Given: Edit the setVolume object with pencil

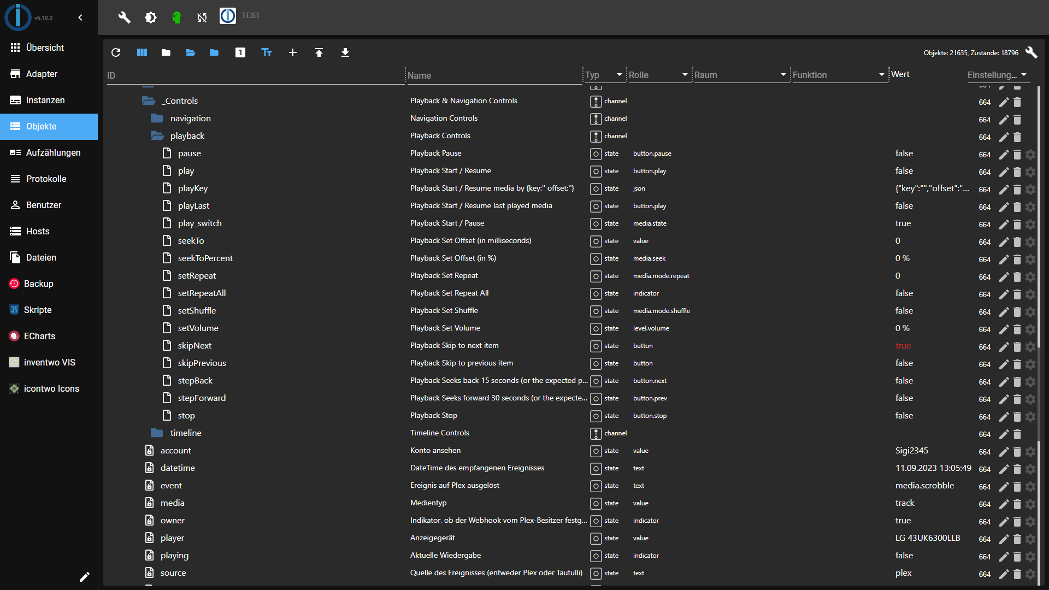Looking at the screenshot, I should pos(1004,329).
